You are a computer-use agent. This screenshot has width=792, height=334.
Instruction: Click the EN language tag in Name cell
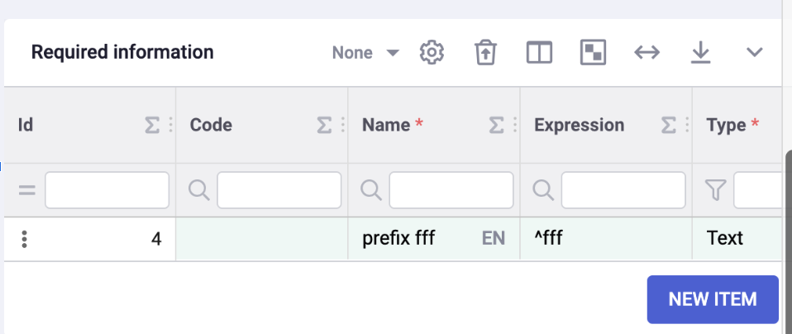click(x=493, y=239)
